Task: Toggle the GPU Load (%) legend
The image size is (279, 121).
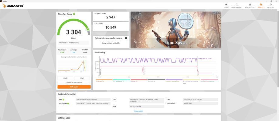Action: [139, 80]
